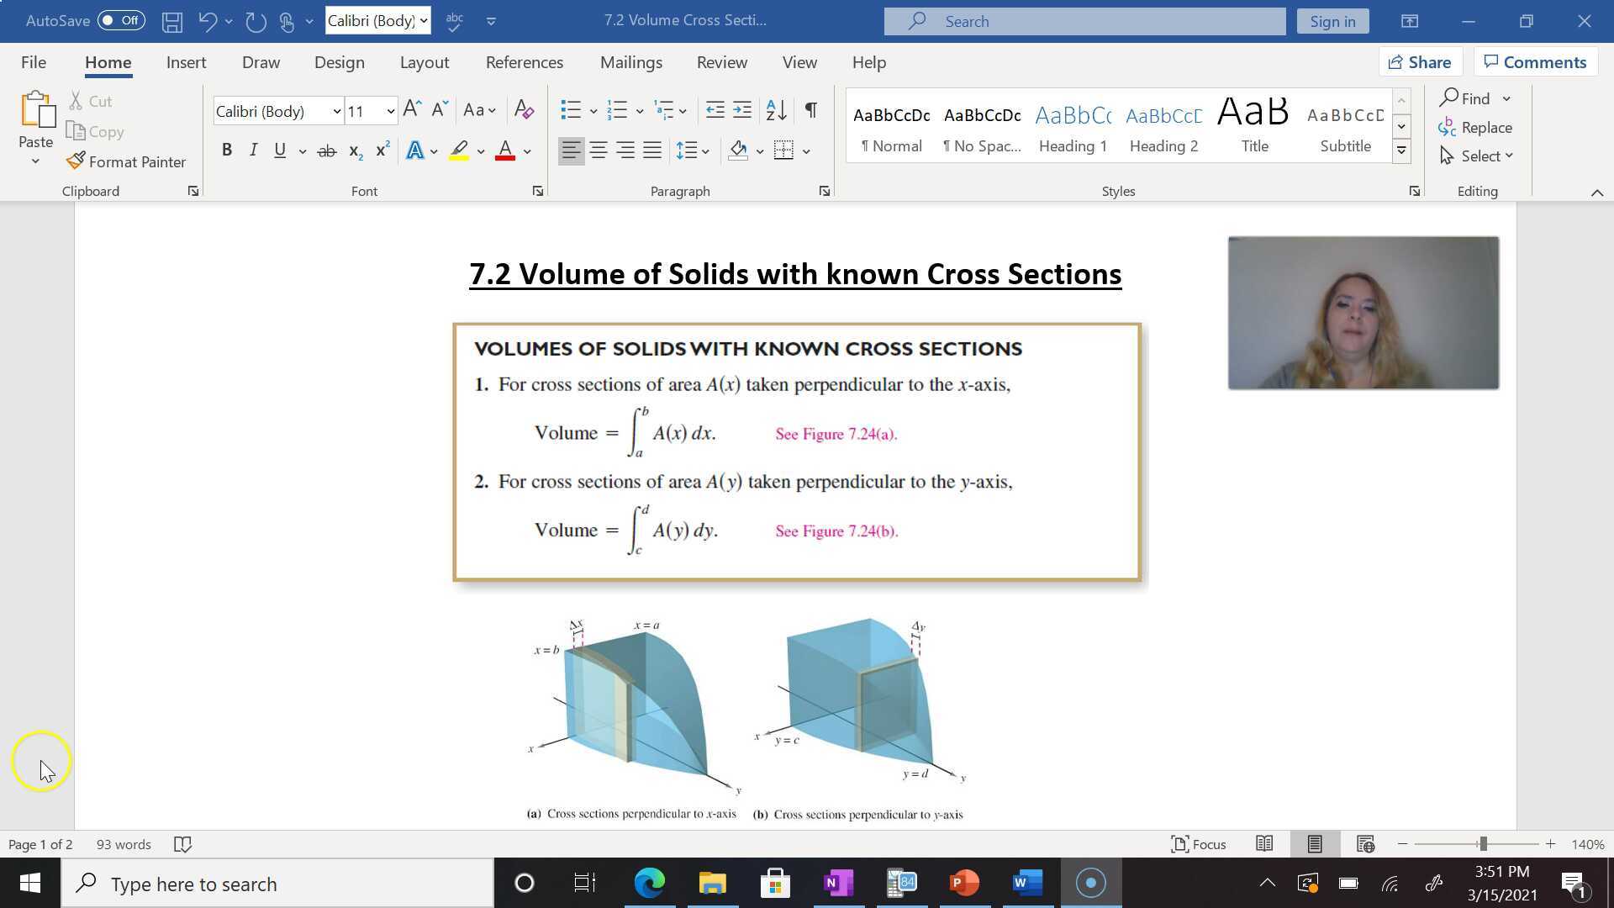Open the Sort tool in Paragraph group

773,110
